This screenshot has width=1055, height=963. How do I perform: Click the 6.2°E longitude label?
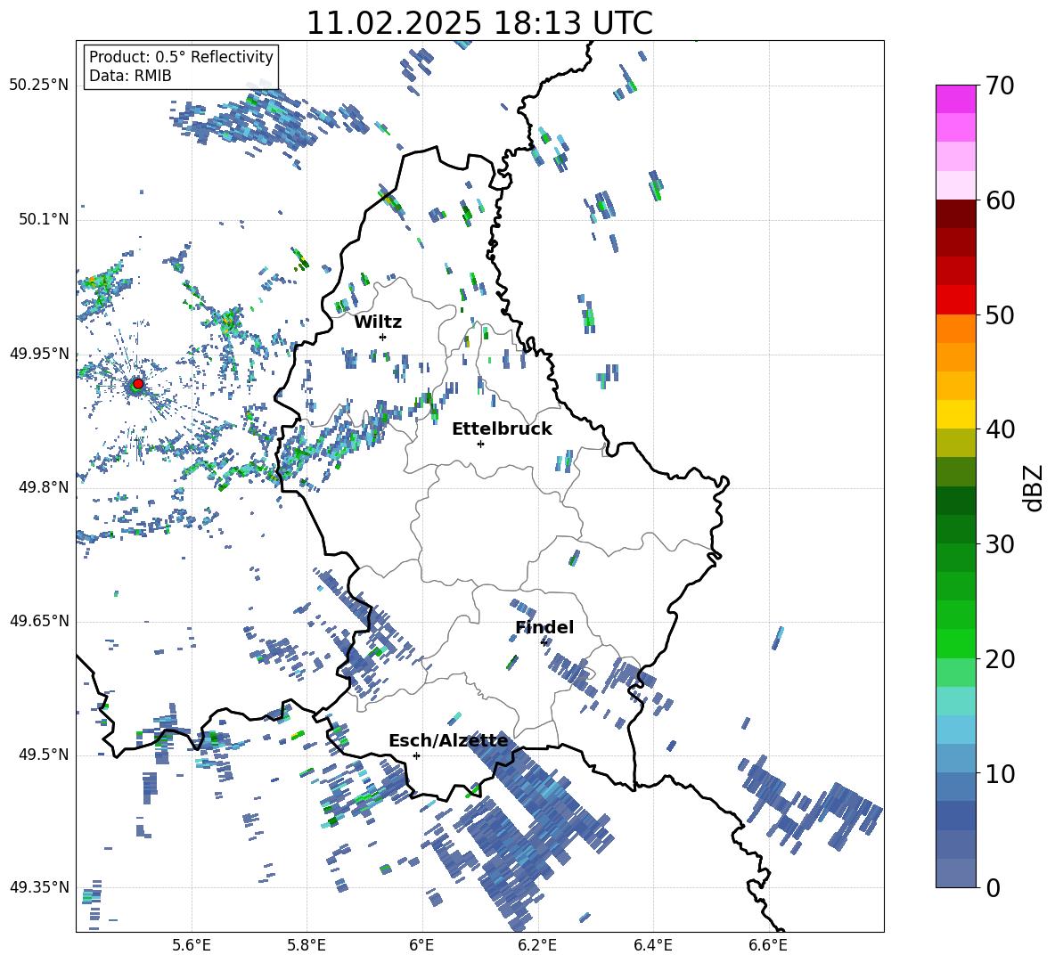[537, 946]
